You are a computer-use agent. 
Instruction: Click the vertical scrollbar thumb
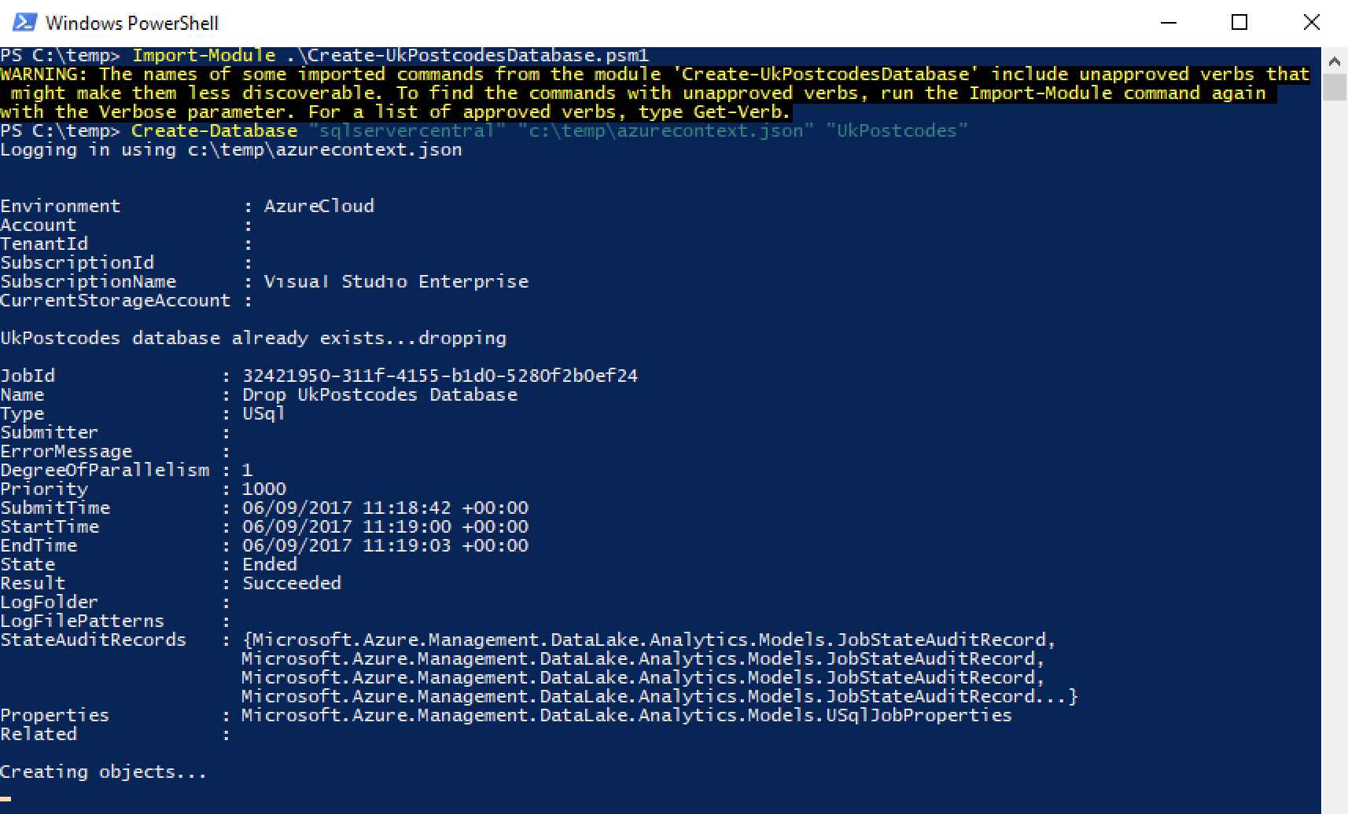pyautogui.click(x=1334, y=86)
